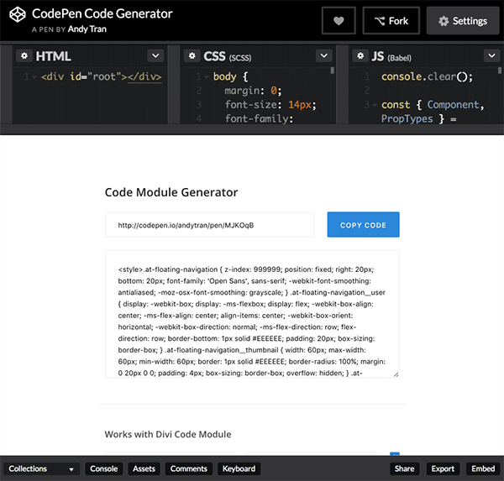Image resolution: width=504 pixels, height=481 pixels.
Task: Open JS editor settings gear
Action: tap(360, 56)
